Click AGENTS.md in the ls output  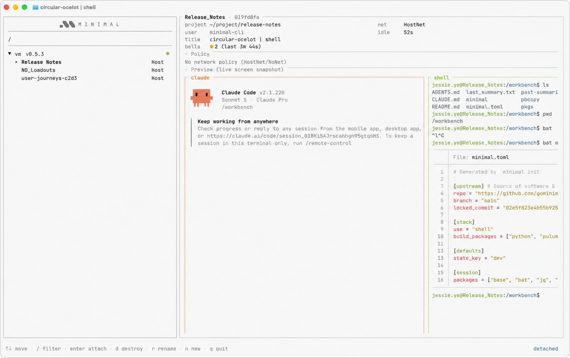(446, 92)
